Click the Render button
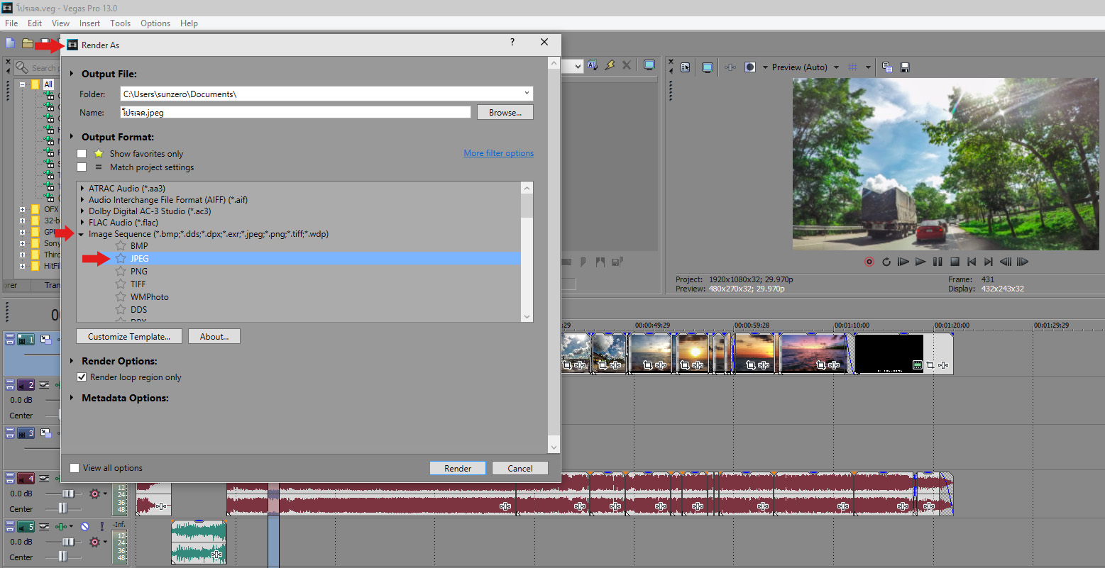Screen dimensions: 1105x568 [x=458, y=468]
